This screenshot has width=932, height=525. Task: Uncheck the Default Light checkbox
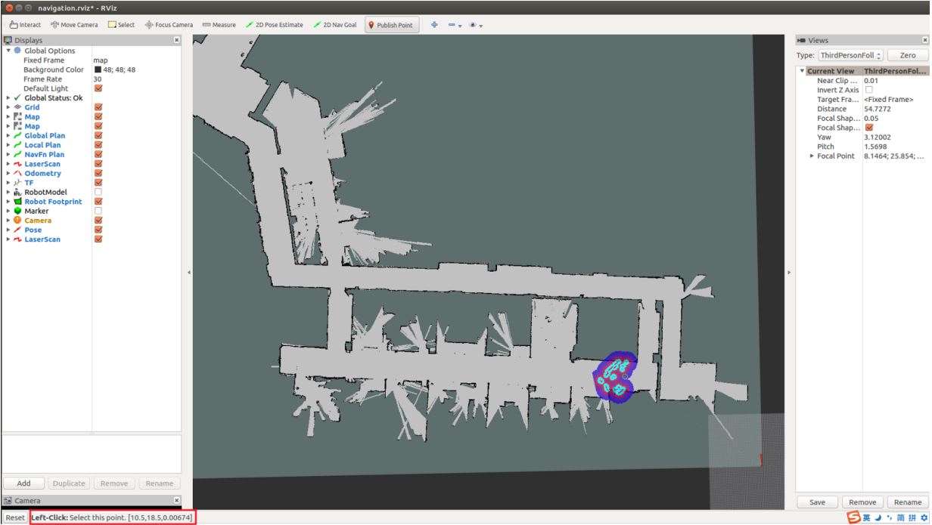(x=98, y=88)
